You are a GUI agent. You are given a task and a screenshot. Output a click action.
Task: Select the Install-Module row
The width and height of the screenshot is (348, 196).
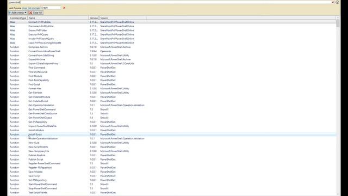[172, 130]
